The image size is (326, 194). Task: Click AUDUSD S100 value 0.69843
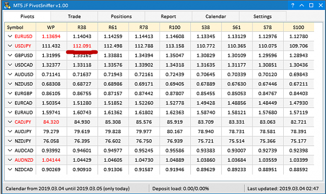(298, 75)
